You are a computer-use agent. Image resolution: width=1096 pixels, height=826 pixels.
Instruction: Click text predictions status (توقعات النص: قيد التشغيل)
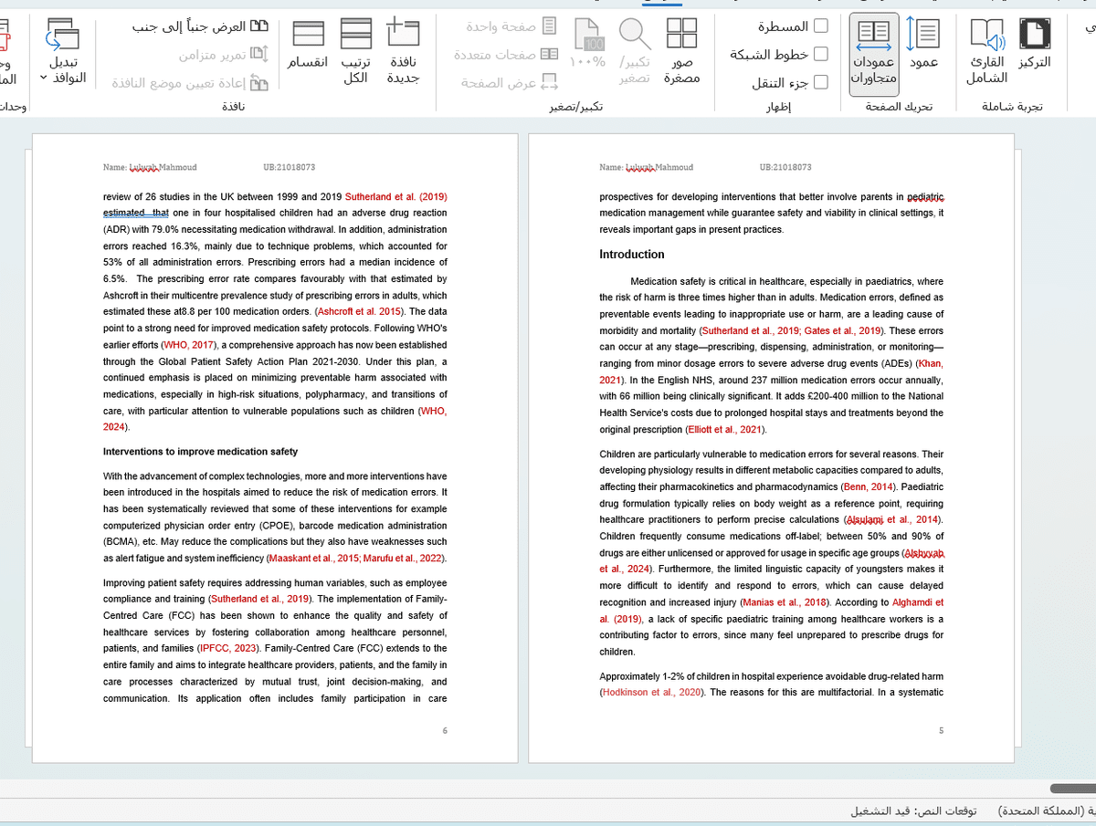[913, 810]
